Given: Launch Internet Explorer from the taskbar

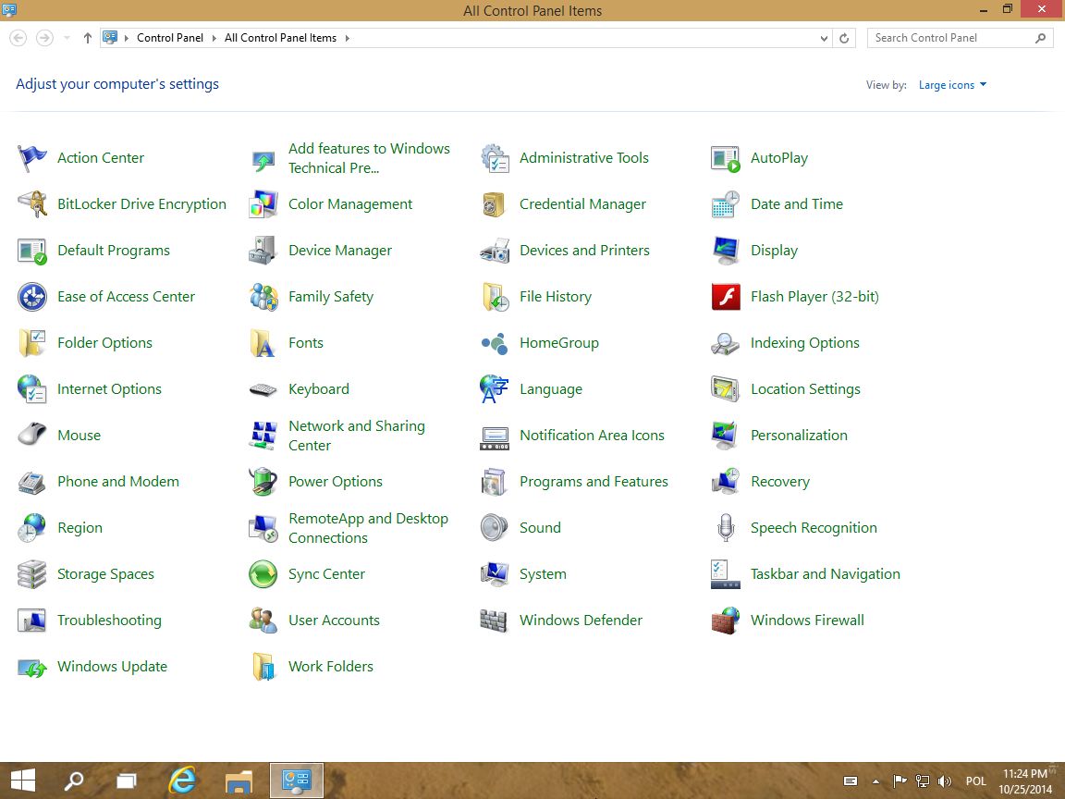Looking at the screenshot, I should 181,781.
